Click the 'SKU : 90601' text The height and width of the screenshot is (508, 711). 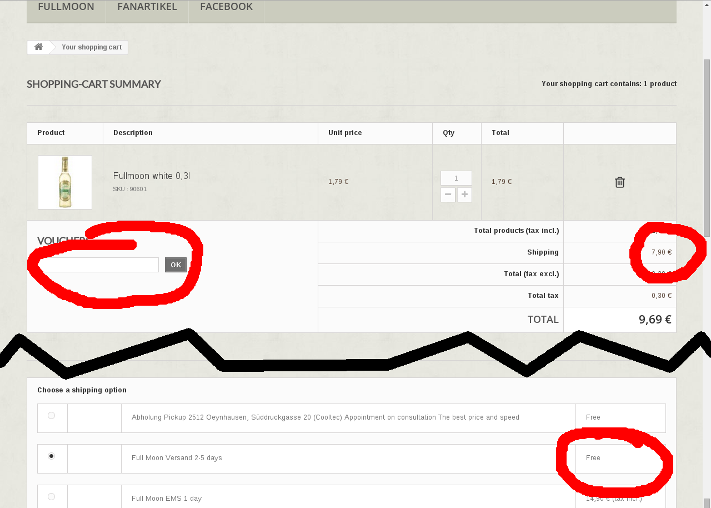[x=130, y=189]
